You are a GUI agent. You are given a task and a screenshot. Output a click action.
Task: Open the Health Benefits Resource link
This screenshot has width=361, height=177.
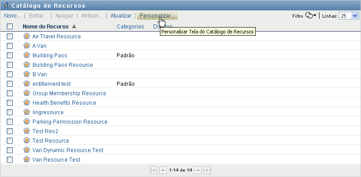click(x=64, y=102)
